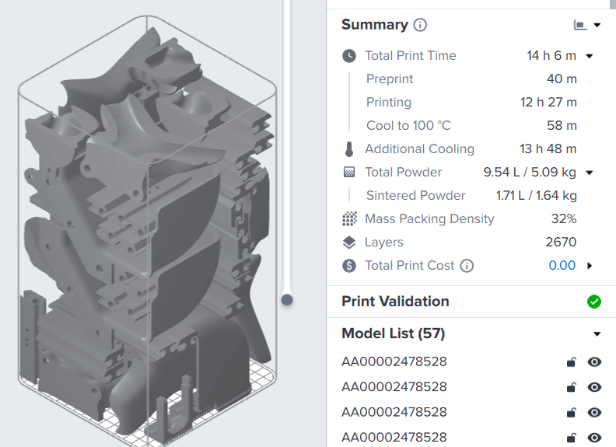Select the Layers count 2670
Viewport: 616px width, 447px height.
561,242
